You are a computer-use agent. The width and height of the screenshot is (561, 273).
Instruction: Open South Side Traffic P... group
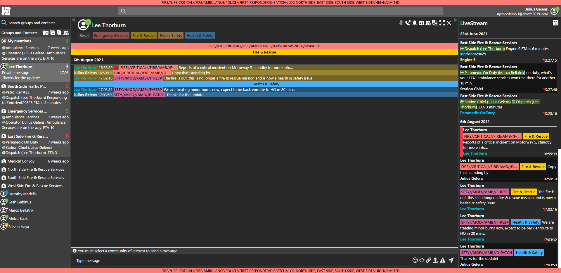[x=35, y=94]
